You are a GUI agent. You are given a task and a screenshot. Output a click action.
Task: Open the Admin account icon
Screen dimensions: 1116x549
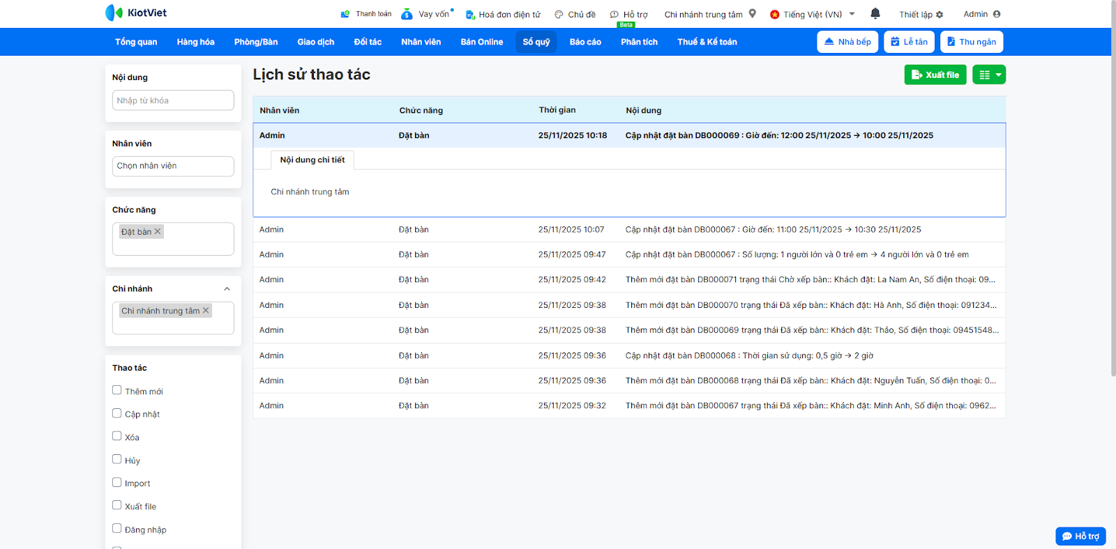[997, 14]
